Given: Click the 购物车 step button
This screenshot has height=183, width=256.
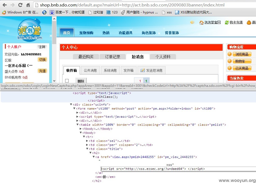Looking at the screenshot, I should pyautogui.click(x=242, y=61).
